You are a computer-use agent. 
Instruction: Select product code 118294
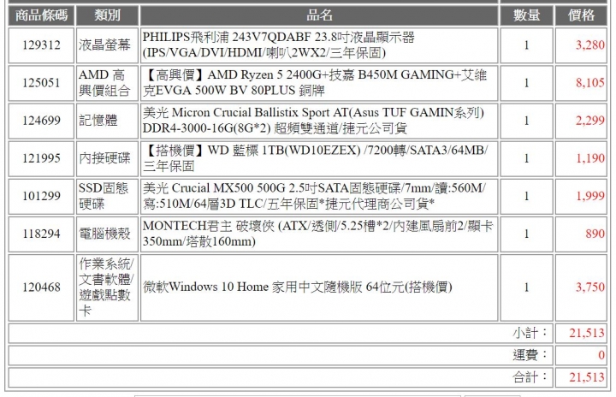(41, 234)
